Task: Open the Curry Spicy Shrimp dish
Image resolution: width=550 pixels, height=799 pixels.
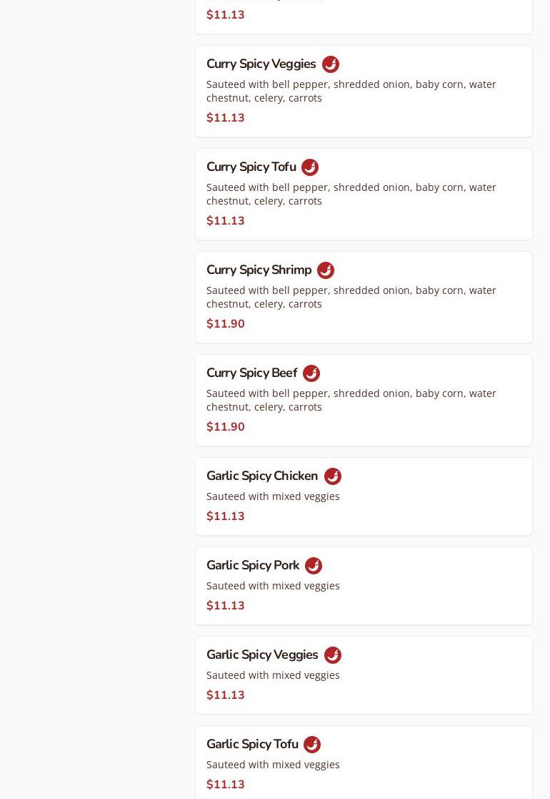Action: pos(259,270)
